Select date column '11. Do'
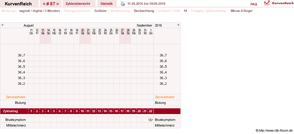This screenshot has height=134, width=294. pyautogui.click(x=31, y=32)
